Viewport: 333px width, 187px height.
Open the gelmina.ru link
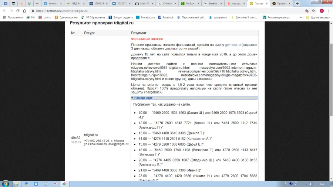[233, 45]
